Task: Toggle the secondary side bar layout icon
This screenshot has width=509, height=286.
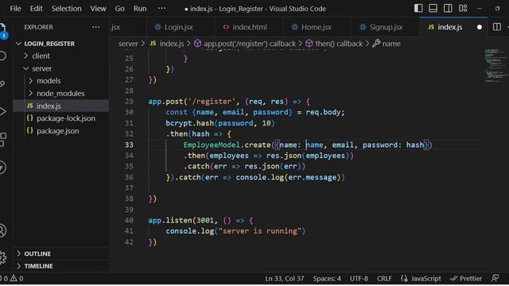Action: pos(448,8)
